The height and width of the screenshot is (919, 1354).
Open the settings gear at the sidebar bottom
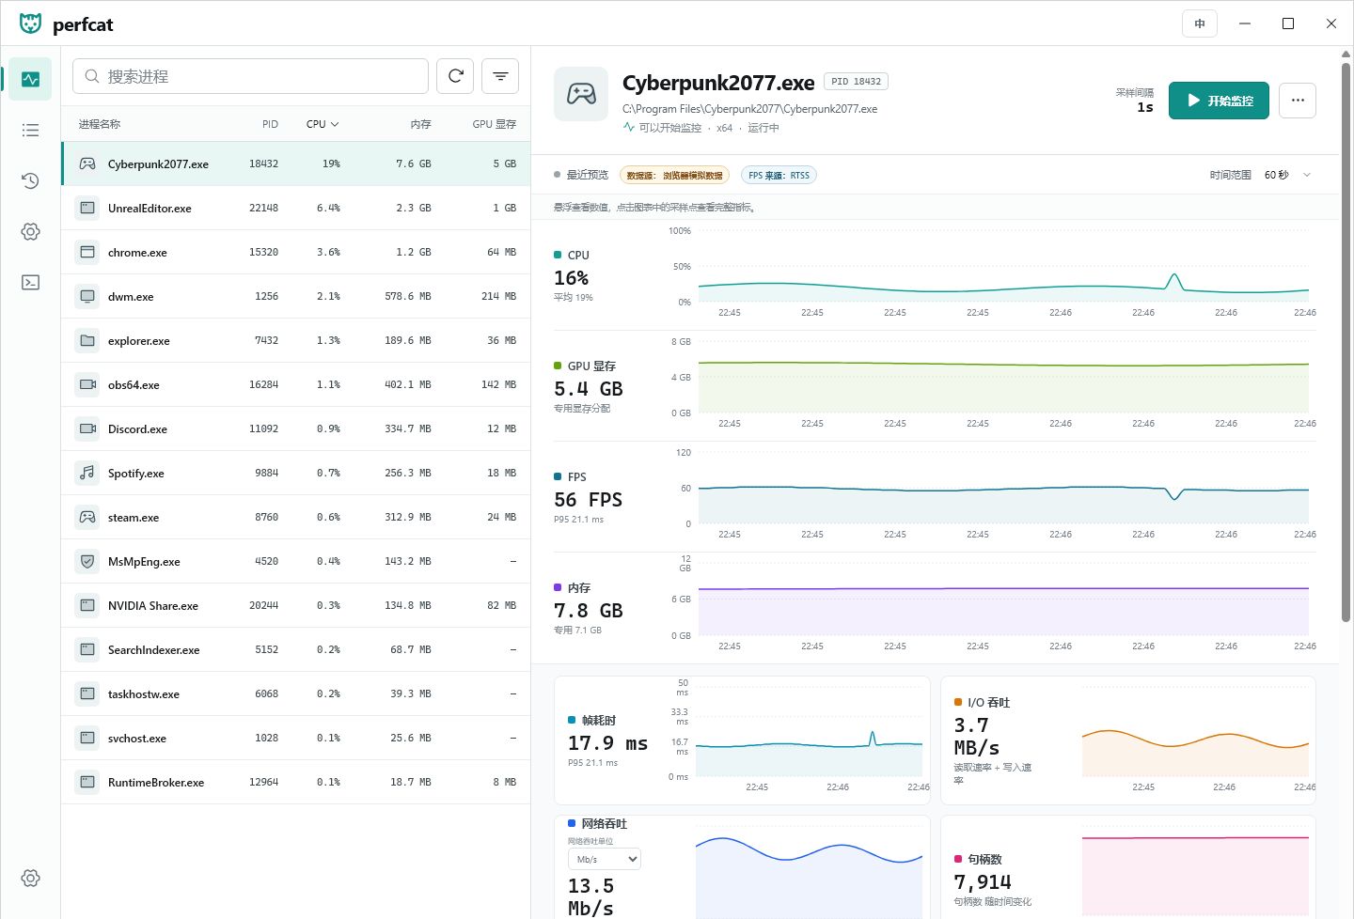(x=30, y=879)
